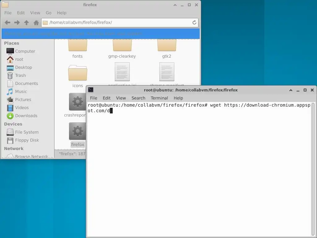
Task: Open View menu in terminal window
Action: point(121,98)
